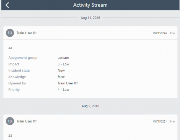Click Opened by value Train User 01
This screenshot has width=180, height=140.
pyautogui.click(x=67, y=83)
